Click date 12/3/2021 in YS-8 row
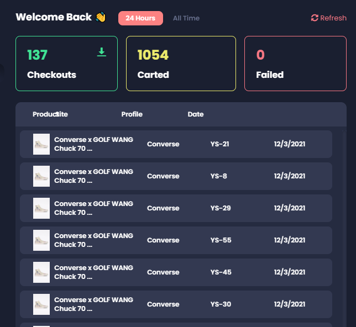 pyautogui.click(x=290, y=176)
